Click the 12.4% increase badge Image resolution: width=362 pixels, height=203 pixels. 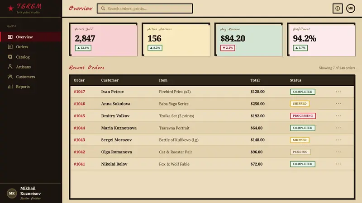click(x=83, y=48)
